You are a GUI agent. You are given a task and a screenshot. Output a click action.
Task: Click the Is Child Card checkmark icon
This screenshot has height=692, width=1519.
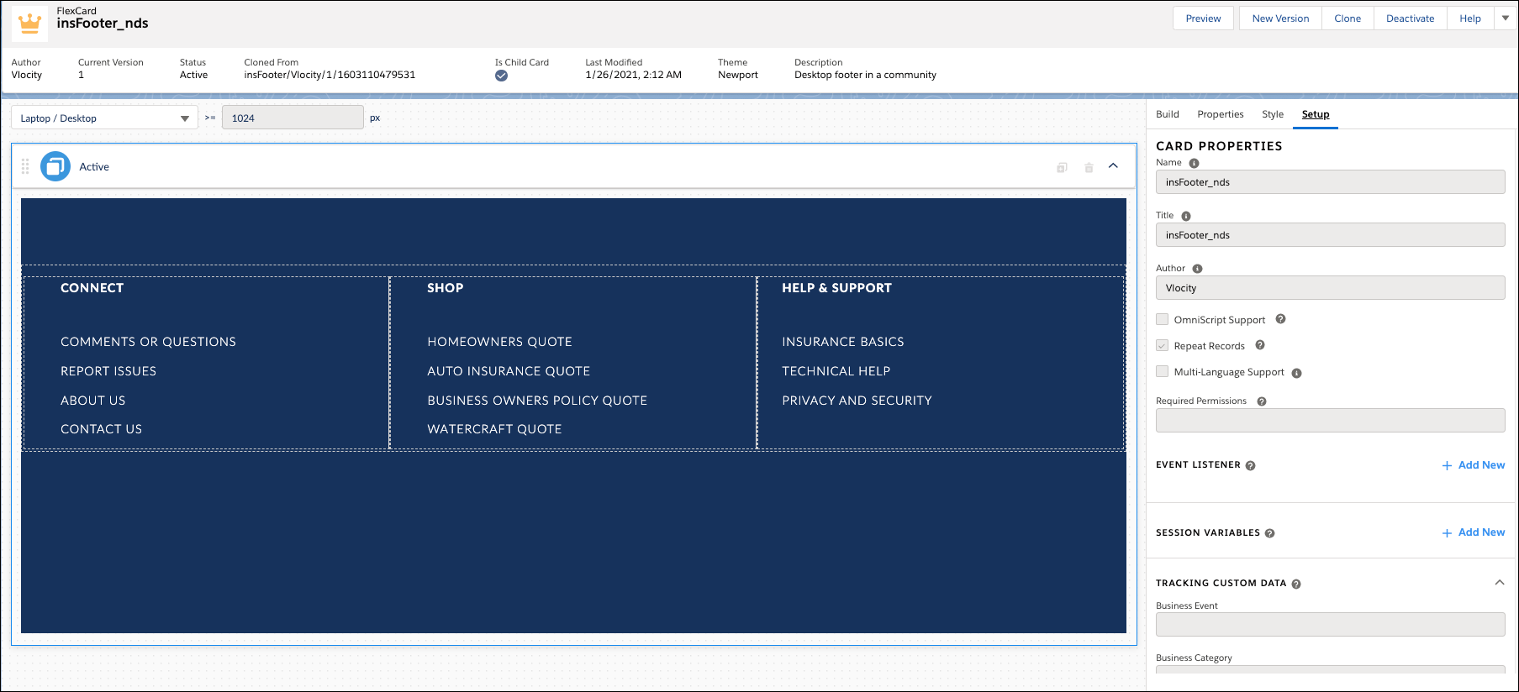[501, 76]
